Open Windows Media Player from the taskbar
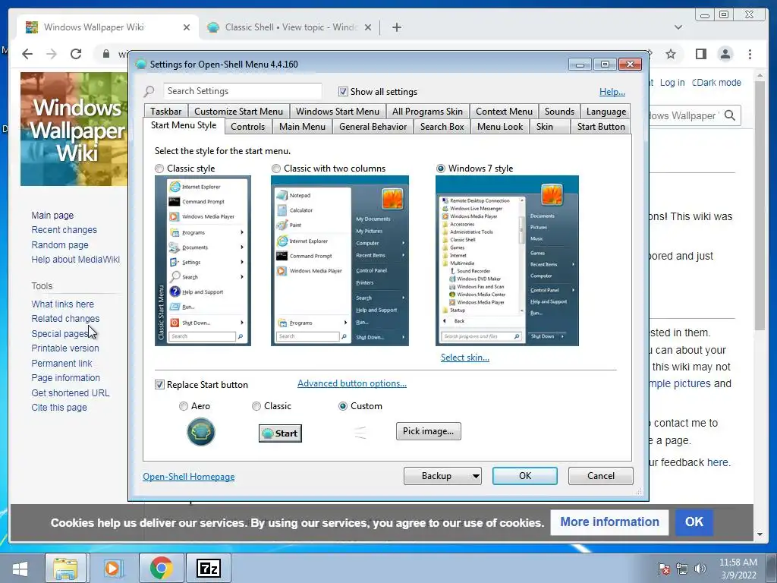 [x=112, y=568]
